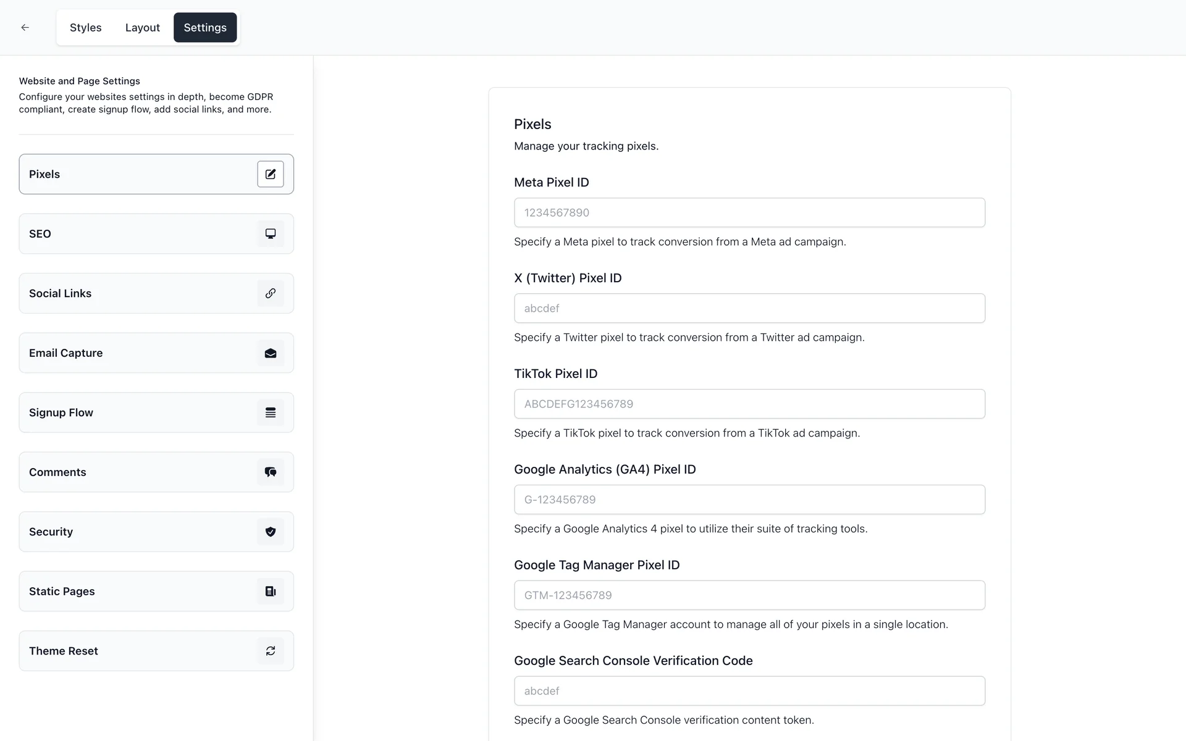1186x741 pixels.
Task: Select the Settings tab
Action: [205, 28]
